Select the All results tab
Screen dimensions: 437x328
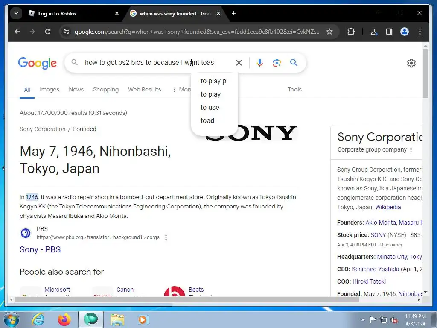27,90
